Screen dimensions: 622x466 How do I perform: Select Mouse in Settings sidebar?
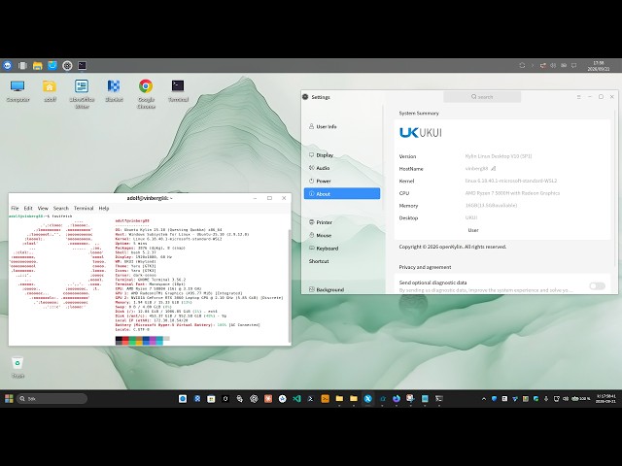(x=342, y=235)
